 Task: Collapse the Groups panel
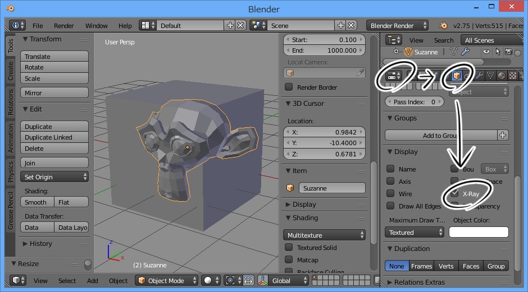click(x=390, y=118)
